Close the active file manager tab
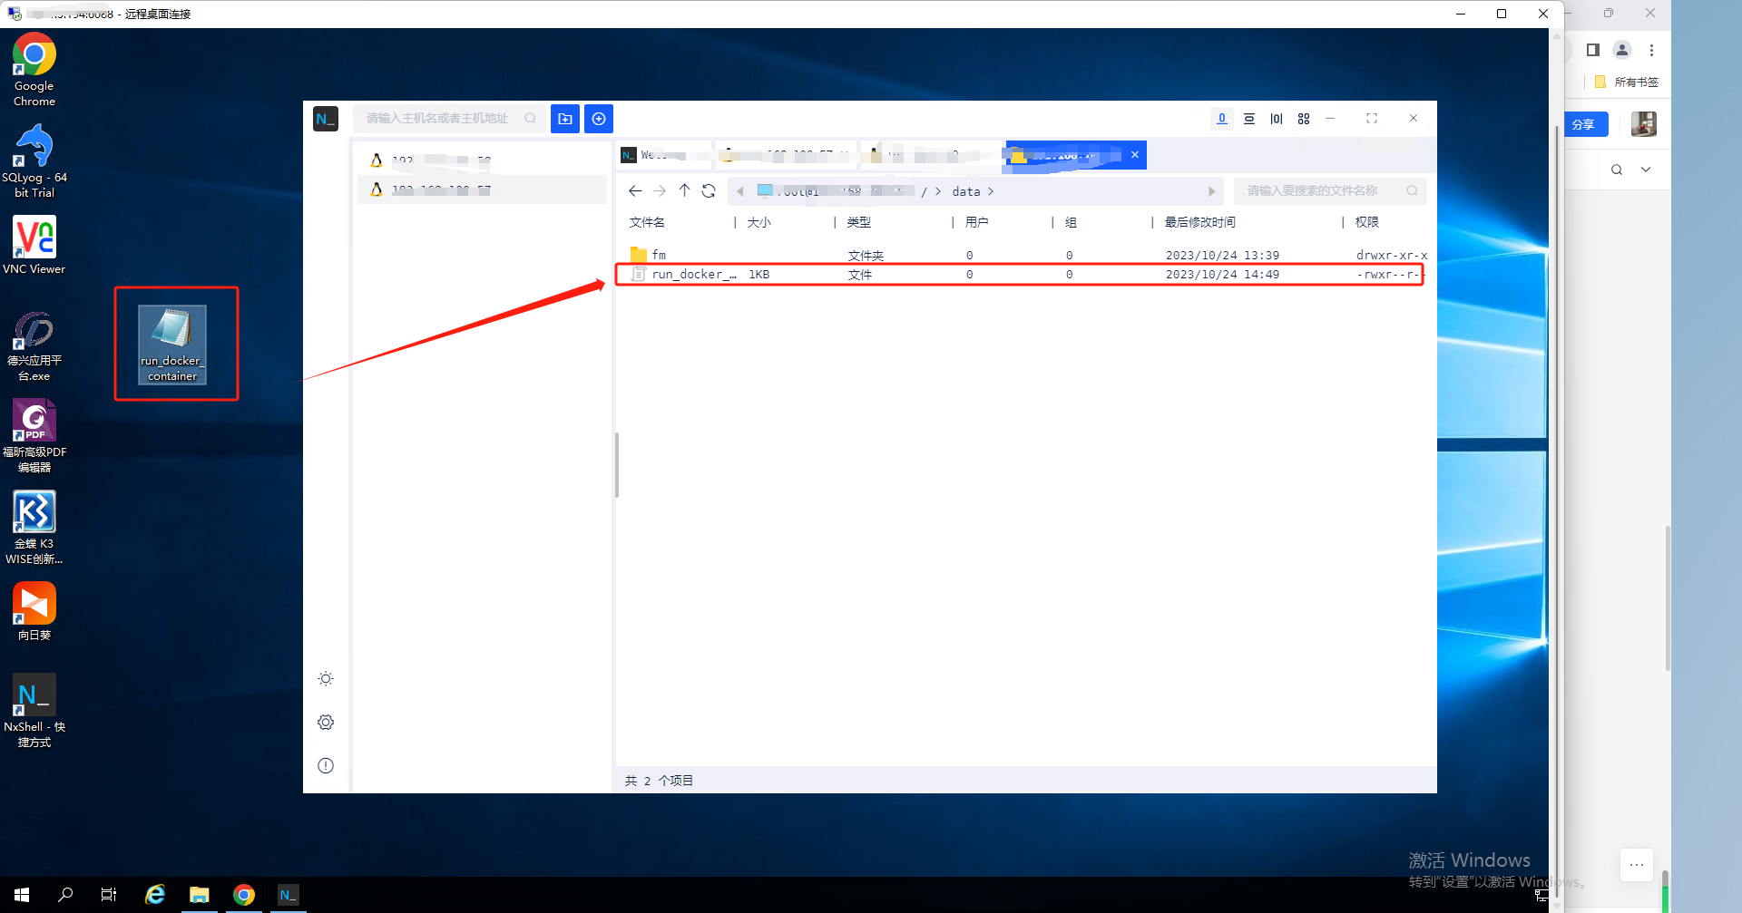Image resolution: width=1742 pixels, height=913 pixels. [1134, 155]
